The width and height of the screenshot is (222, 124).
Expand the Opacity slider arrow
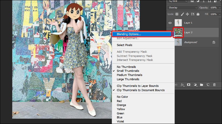point(220,8)
